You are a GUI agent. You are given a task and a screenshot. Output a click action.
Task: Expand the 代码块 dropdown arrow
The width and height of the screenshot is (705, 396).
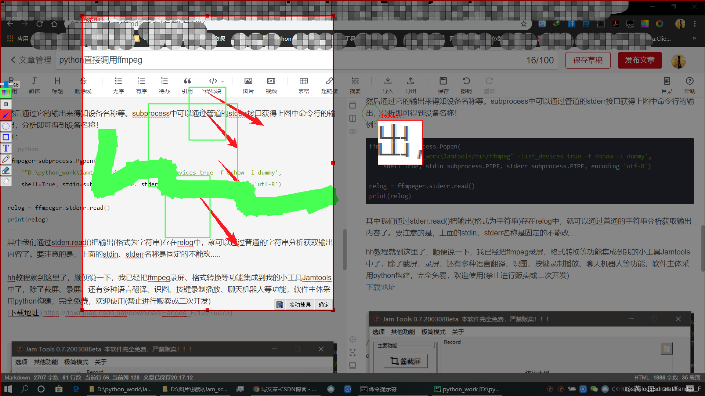click(x=223, y=81)
